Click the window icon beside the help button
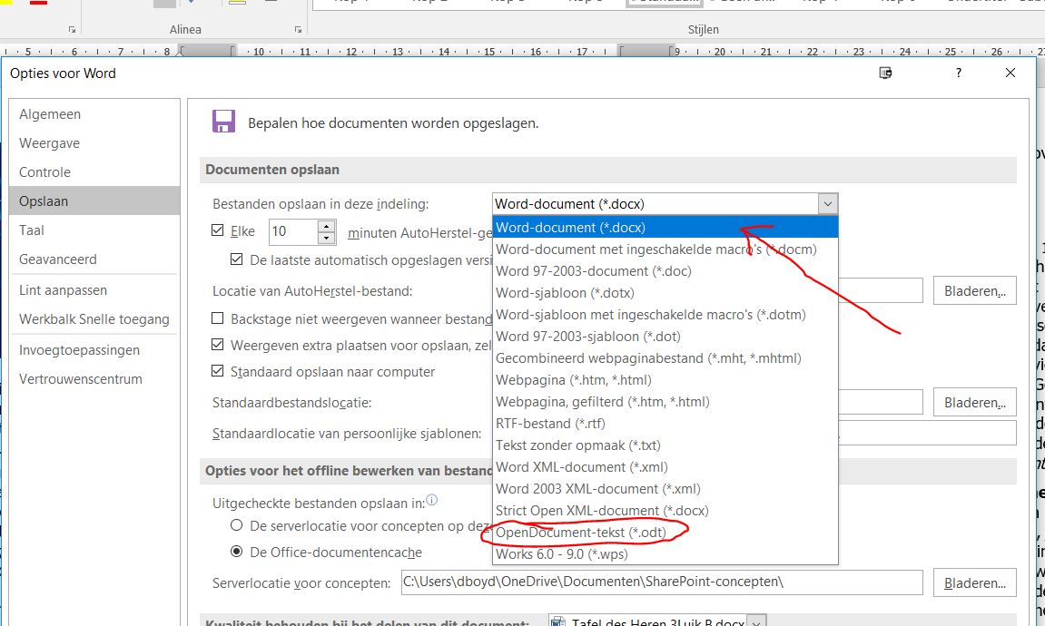1045x626 pixels. pyautogui.click(x=886, y=73)
